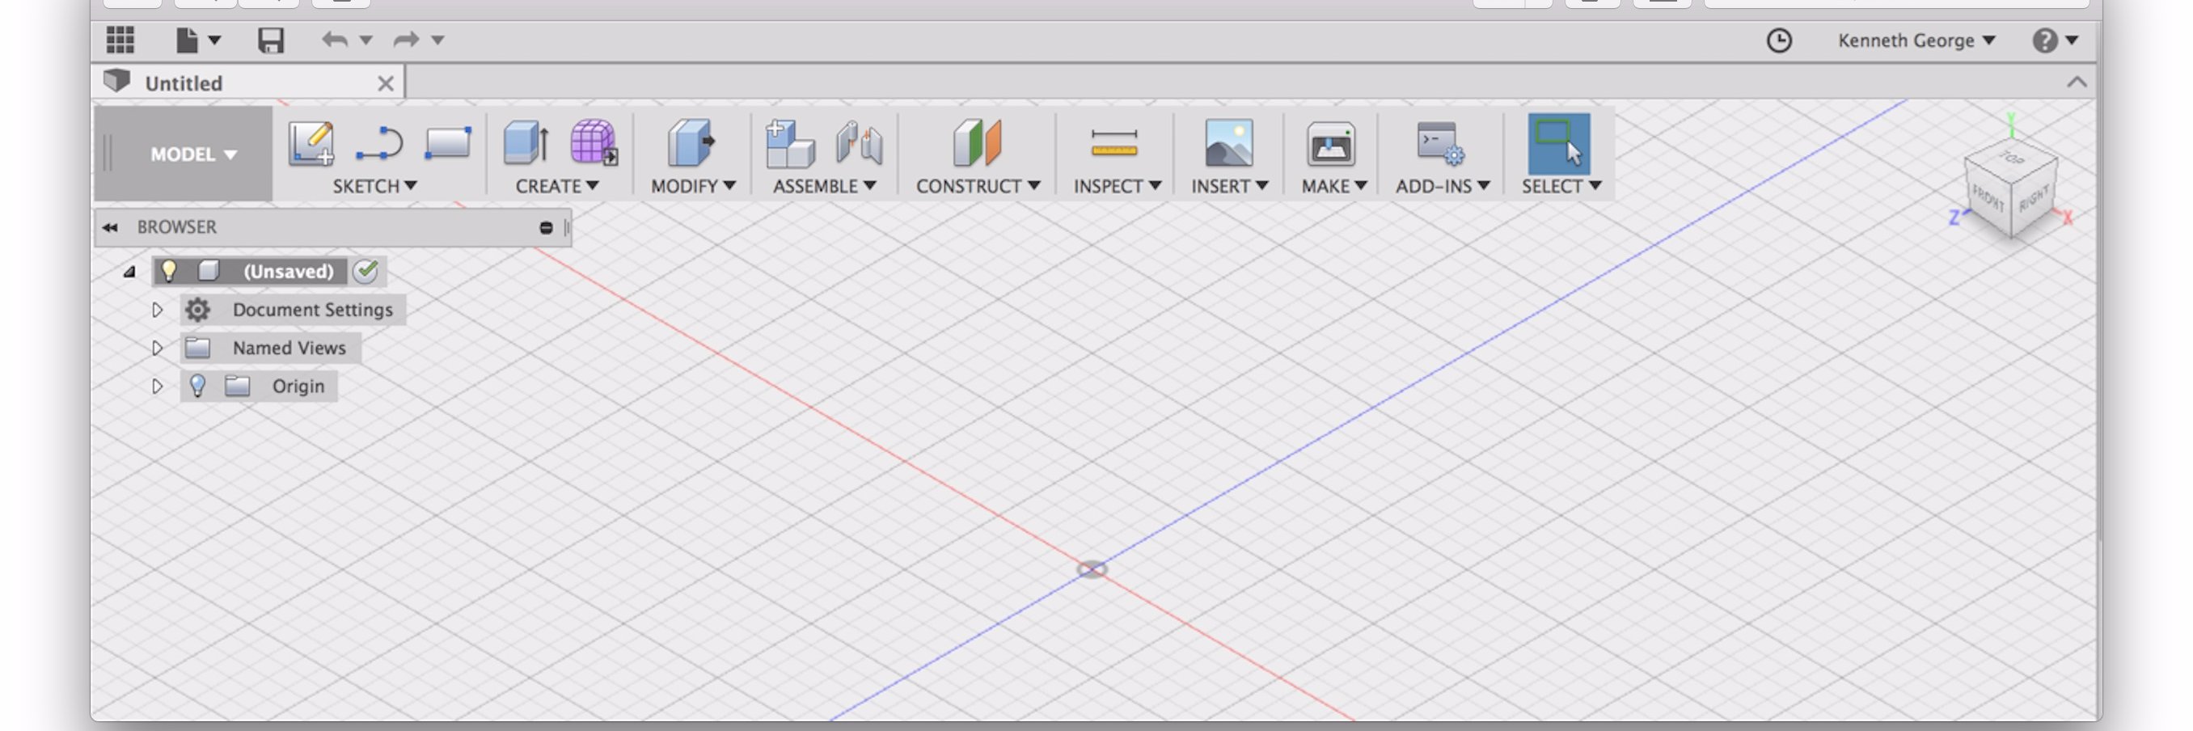Select the Press Pull modify icon
The image size is (2193, 731).
point(691,142)
